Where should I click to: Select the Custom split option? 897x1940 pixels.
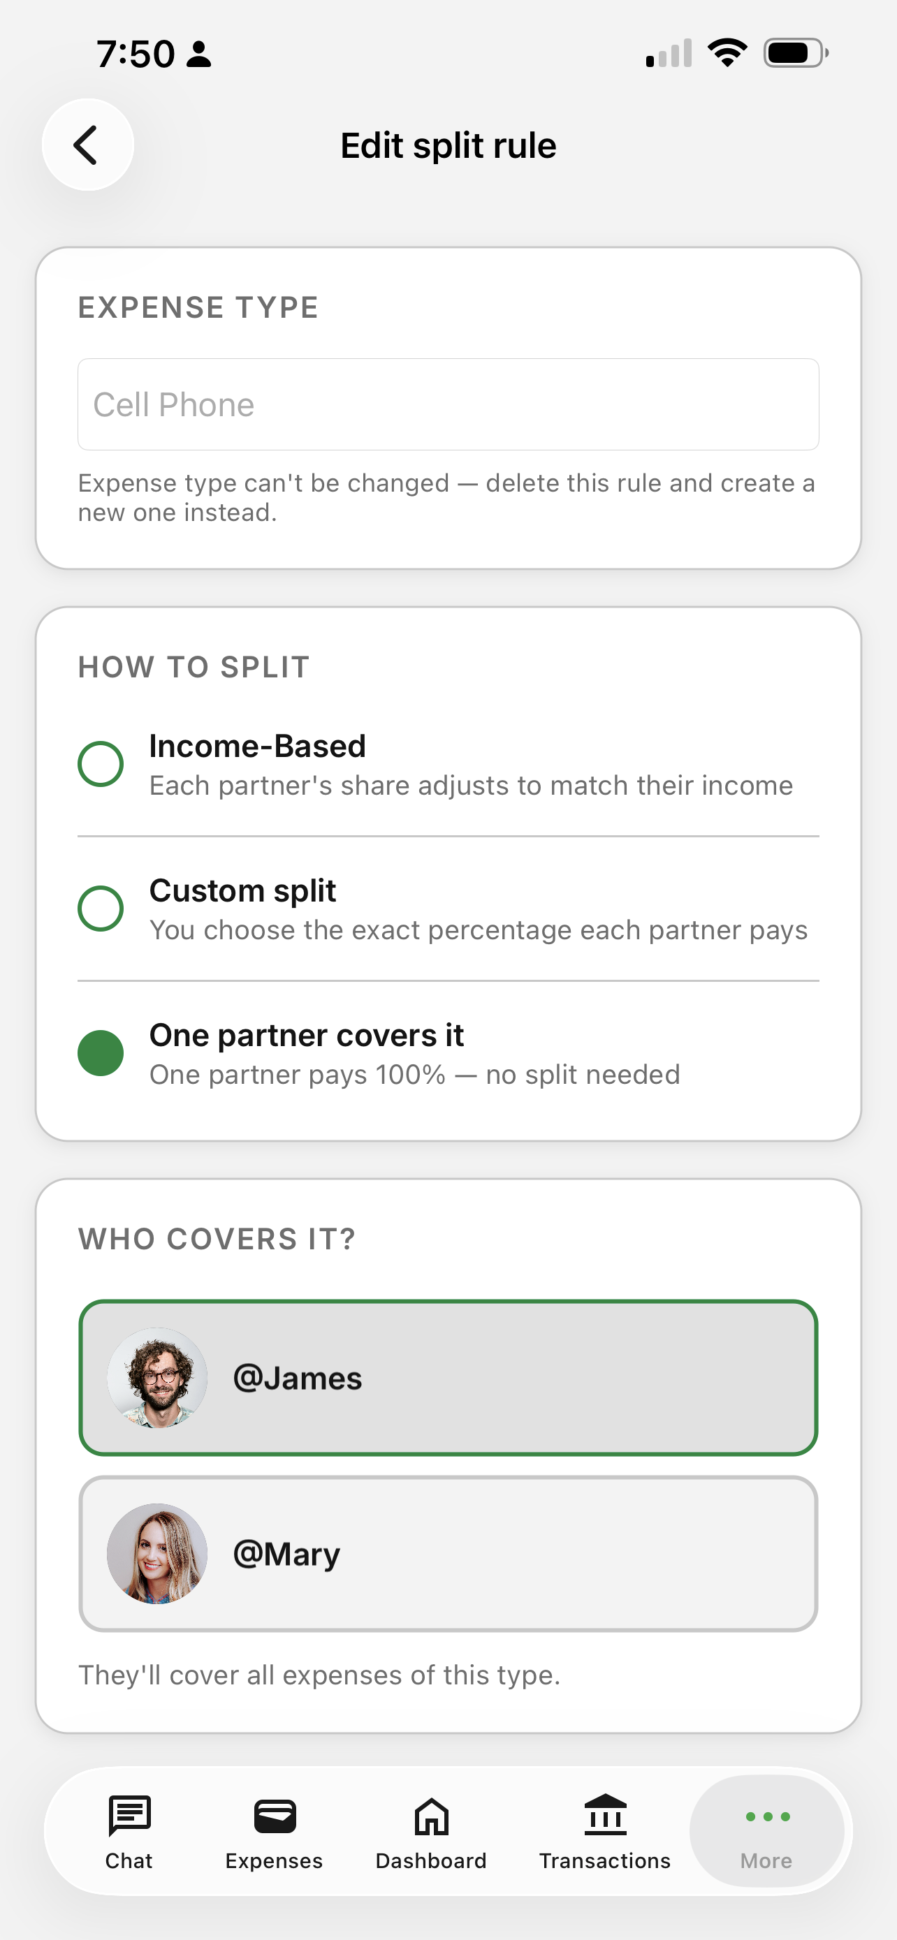click(101, 907)
